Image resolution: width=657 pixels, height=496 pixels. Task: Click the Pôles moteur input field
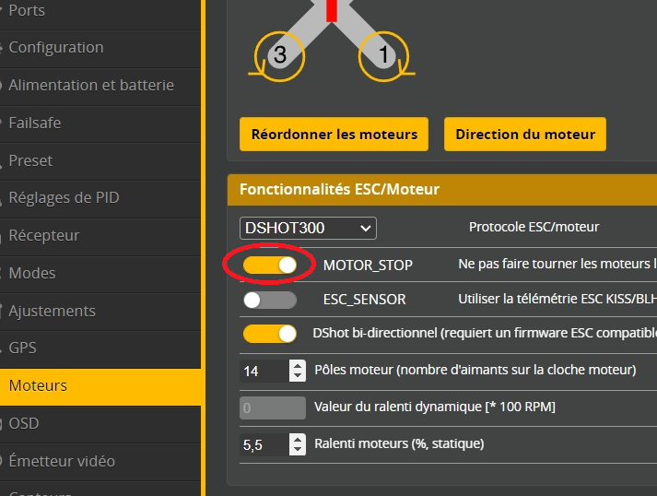pyautogui.click(x=264, y=371)
